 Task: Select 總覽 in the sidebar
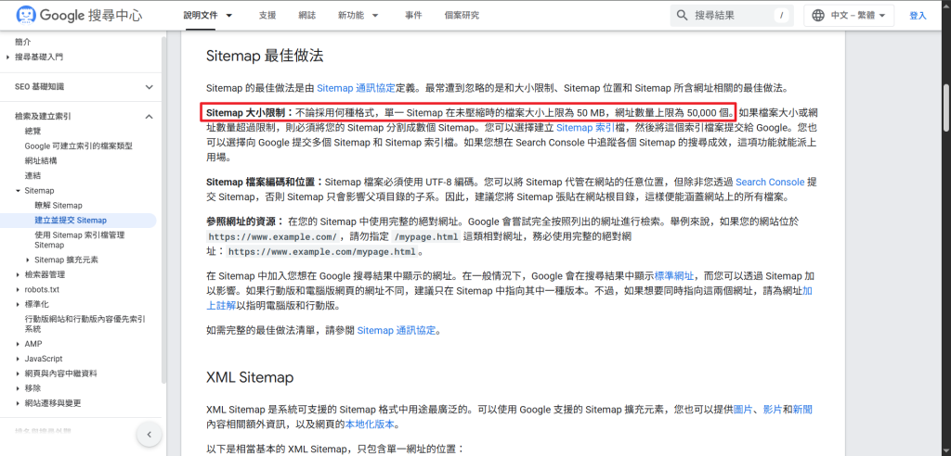click(x=33, y=131)
